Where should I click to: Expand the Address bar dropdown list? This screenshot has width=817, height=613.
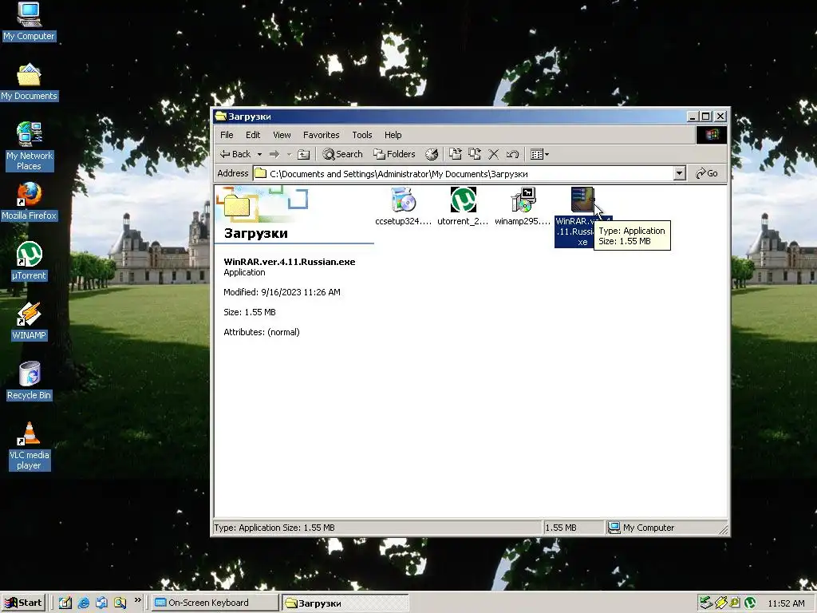tap(679, 173)
